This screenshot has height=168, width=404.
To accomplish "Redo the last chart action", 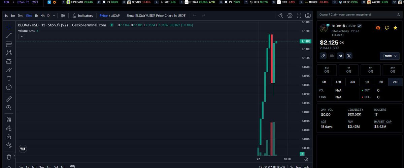I will [x=204, y=16].
